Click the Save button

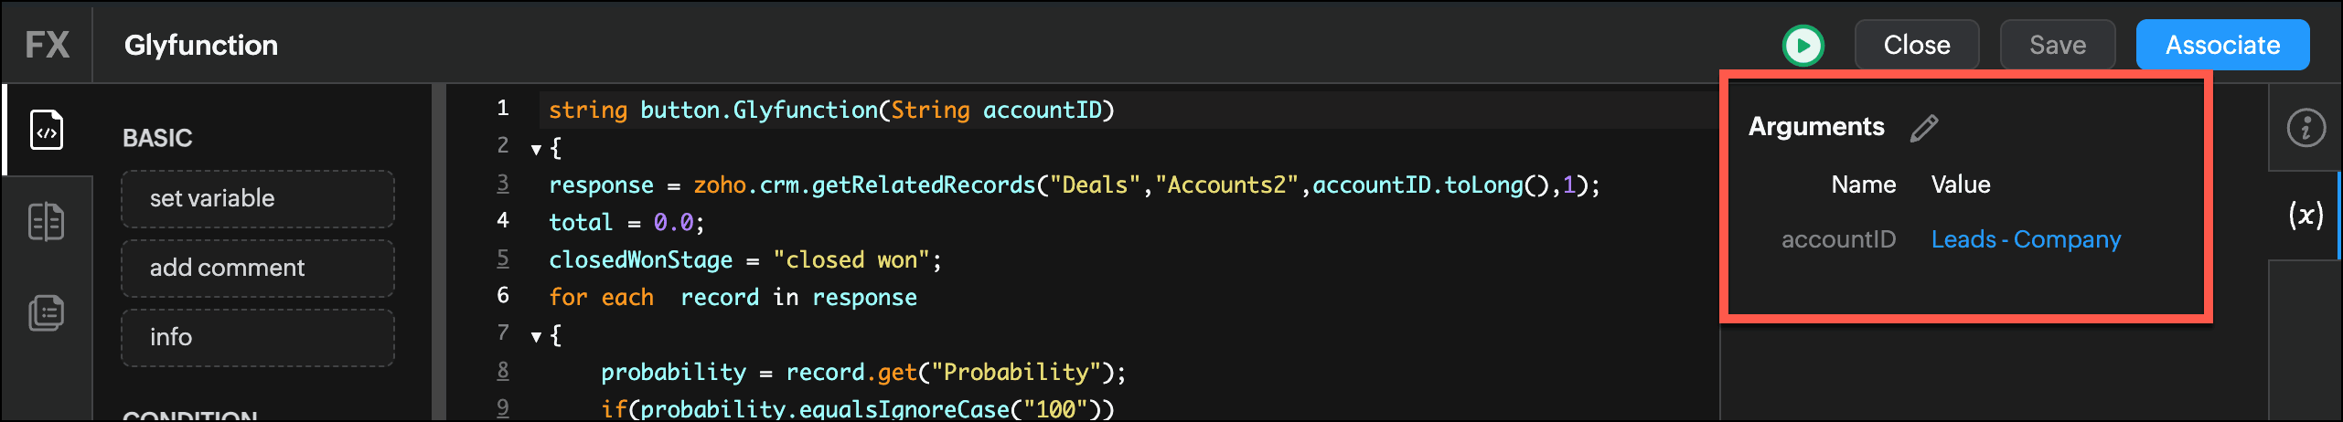(x=2057, y=45)
